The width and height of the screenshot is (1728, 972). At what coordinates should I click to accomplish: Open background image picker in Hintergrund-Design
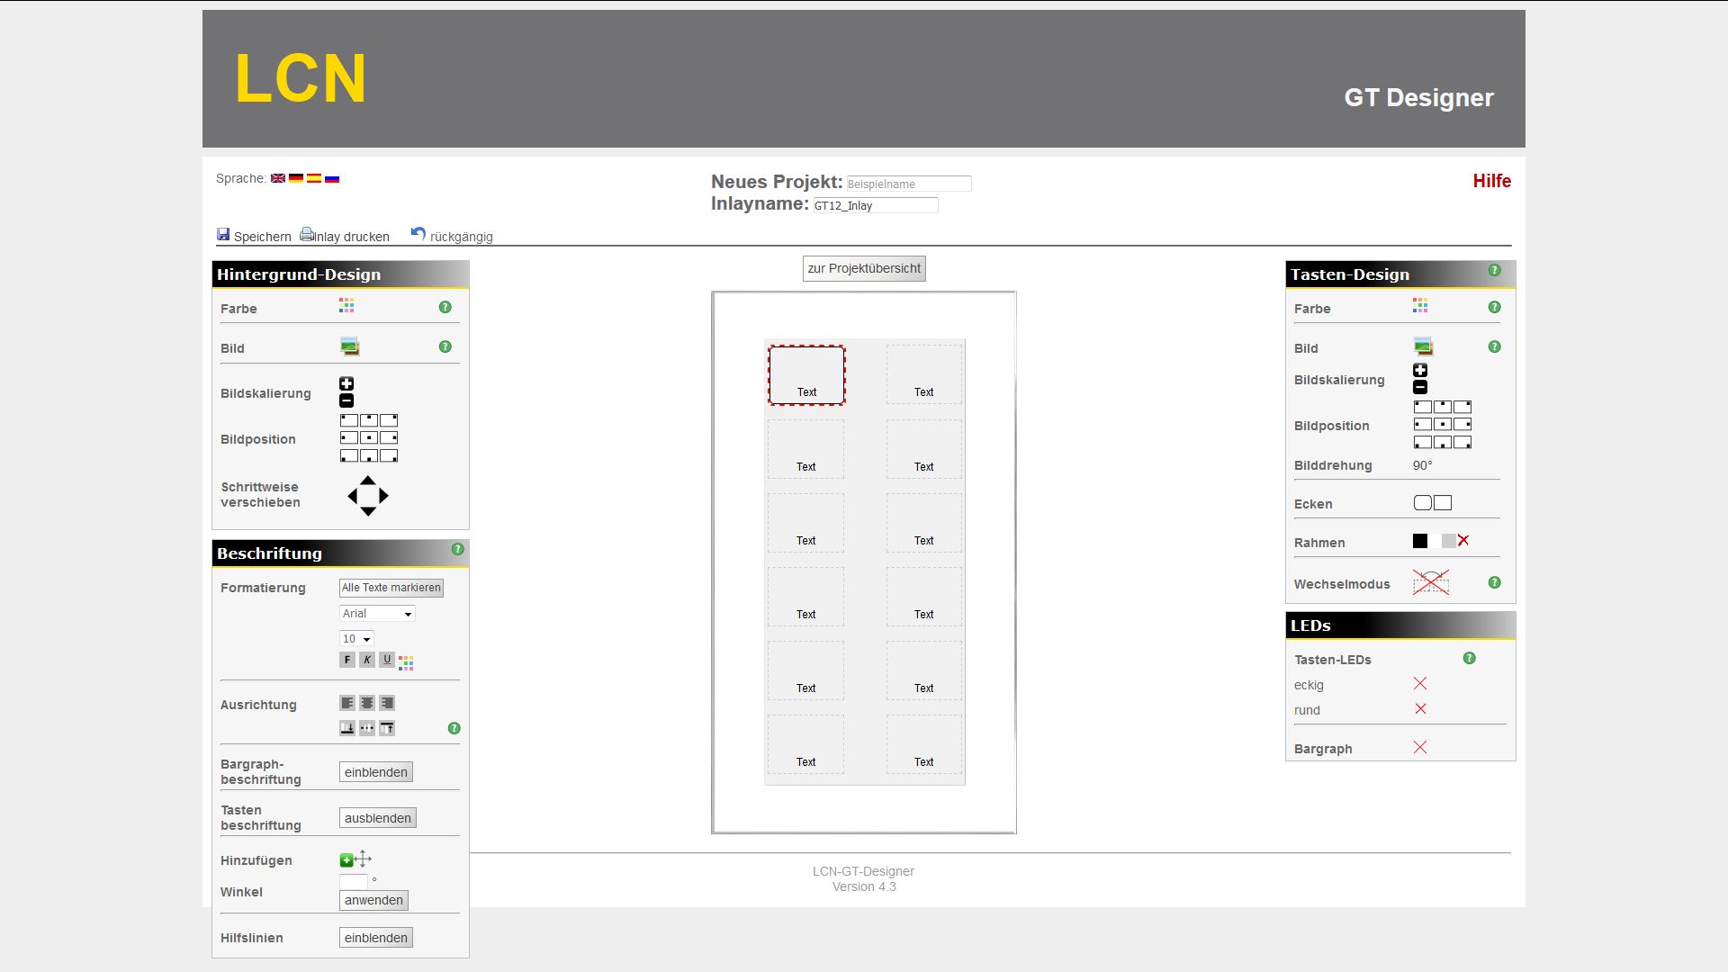click(350, 346)
